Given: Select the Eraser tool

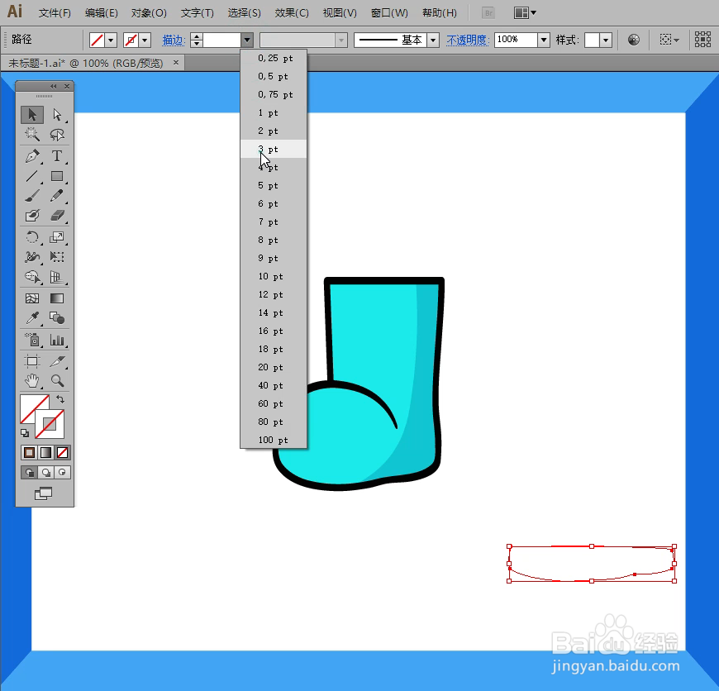Looking at the screenshot, I should pyautogui.click(x=57, y=216).
